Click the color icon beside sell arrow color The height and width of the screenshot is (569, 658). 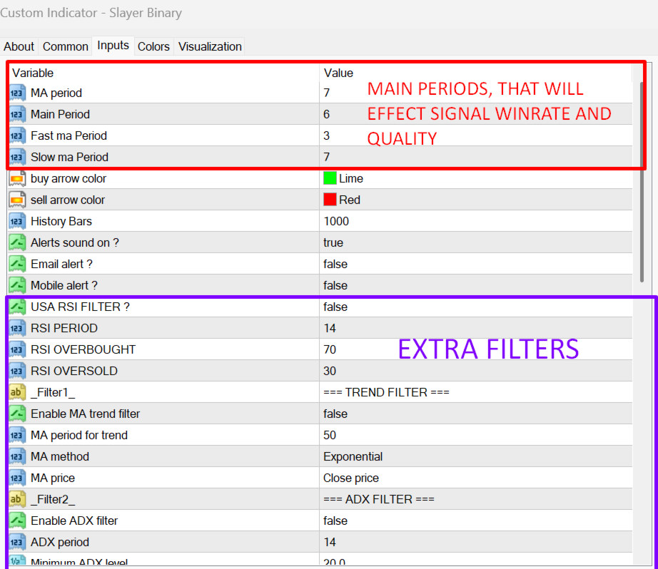click(x=17, y=200)
